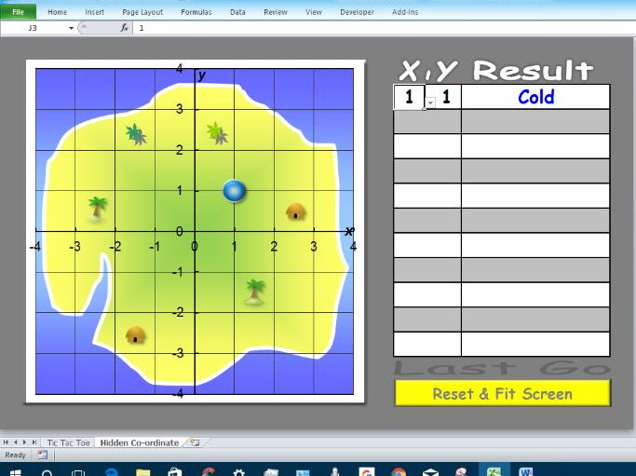The image size is (636, 476).
Task: Click the 'Ready' status bar text
Action: 16,455
